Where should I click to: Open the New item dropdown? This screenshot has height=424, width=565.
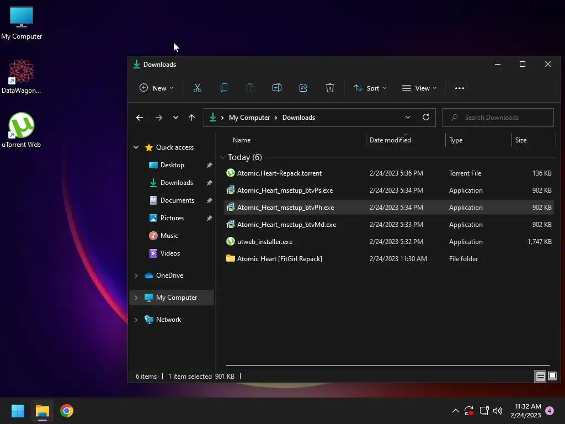tap(157, 88)
